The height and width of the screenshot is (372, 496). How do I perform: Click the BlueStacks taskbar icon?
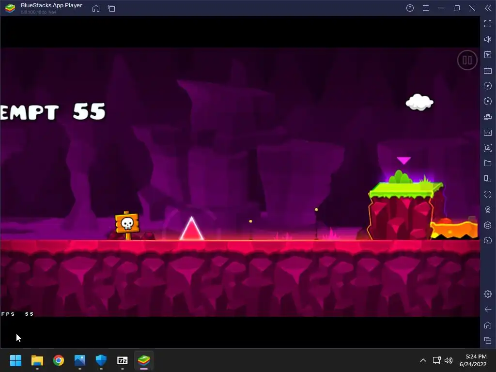pyautogui.click(x=144, y=360)
